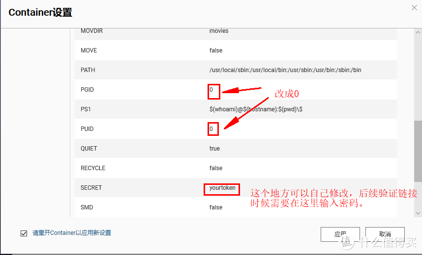Viewport: 422px width, 255px height.
Task: Select the PS1 $(whoami) value
Action: (256, 109)
